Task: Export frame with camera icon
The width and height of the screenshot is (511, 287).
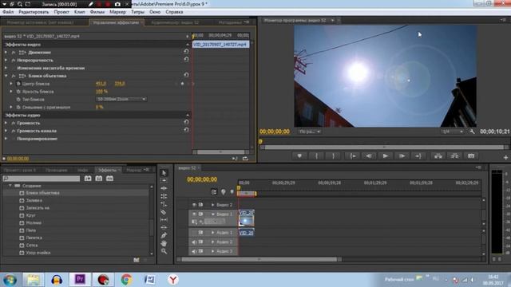Action: click(471, 156)
